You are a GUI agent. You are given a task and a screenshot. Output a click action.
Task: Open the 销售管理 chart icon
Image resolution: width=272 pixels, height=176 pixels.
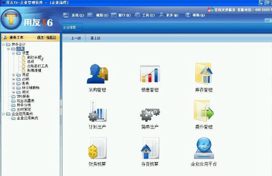(x=150, y=74)
